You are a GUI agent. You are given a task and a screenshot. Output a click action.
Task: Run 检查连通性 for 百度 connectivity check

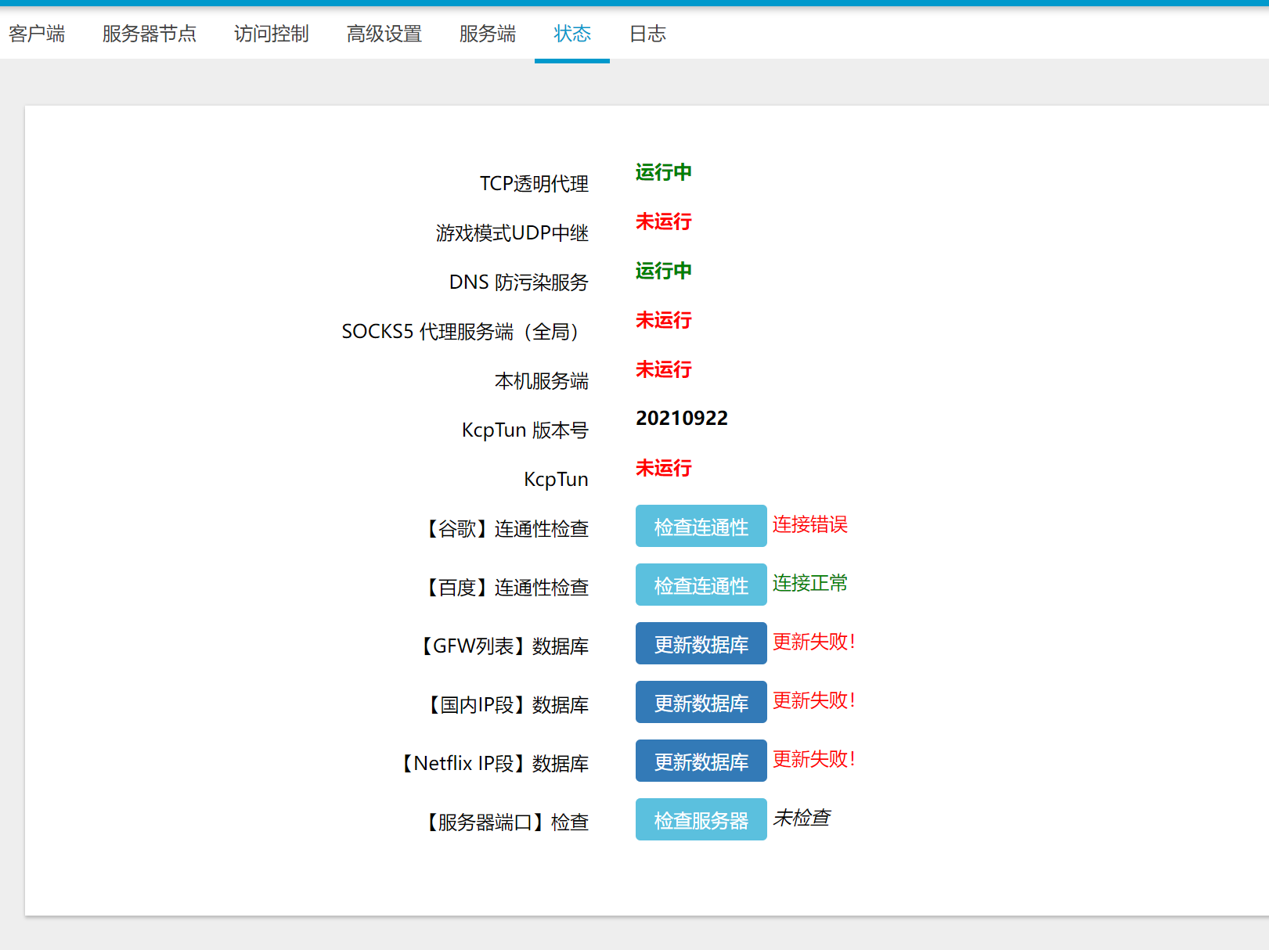coord(701,585)
